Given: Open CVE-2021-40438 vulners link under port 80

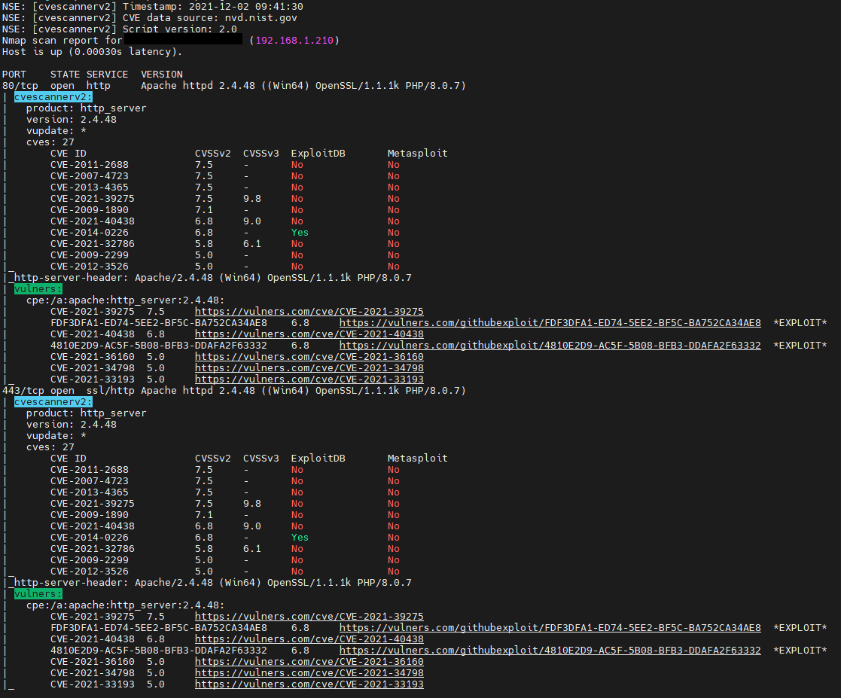Looking at the screenshot, I should pyautogui.click(x=309, y=334).
